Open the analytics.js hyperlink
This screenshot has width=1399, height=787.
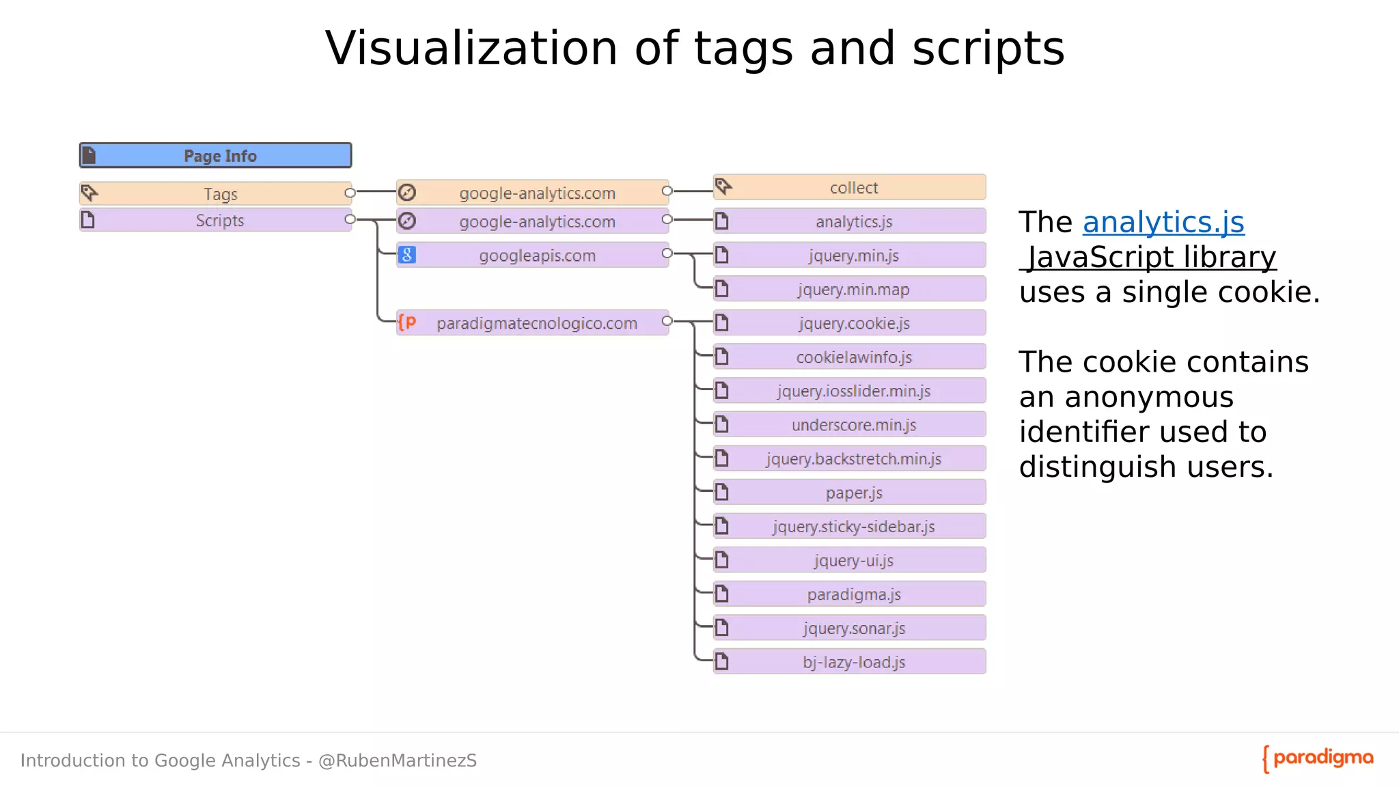point(1163,223)
